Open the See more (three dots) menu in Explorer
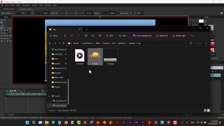The width and height of the screenshot is (224, 126). tap(192, 36)
